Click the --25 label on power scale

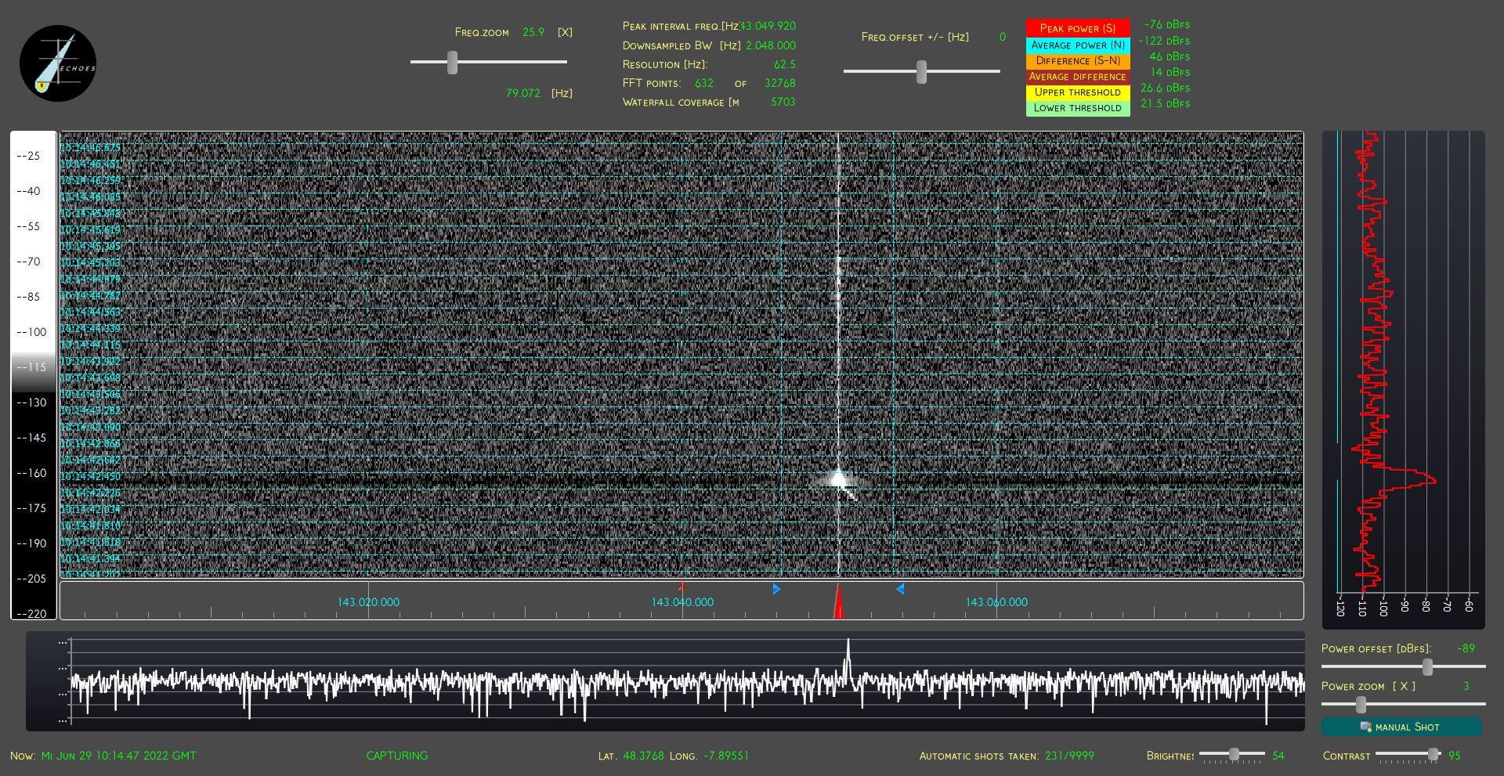coord(28,156)
